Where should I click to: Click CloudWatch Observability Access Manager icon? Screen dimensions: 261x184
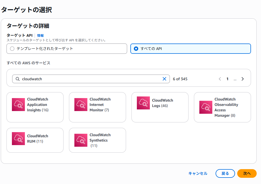pos(206,107)
